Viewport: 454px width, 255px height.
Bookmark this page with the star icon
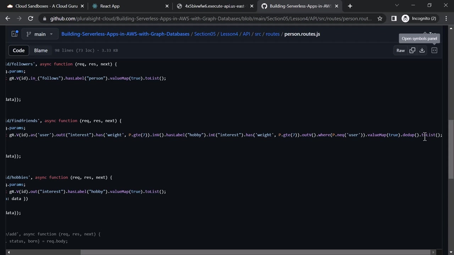[x=380, y=18]
